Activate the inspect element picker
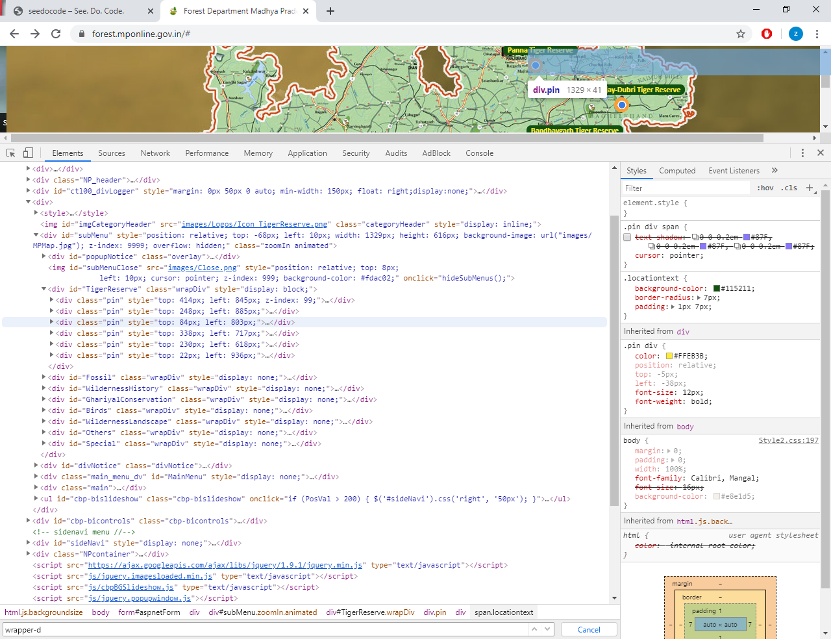This screenshot has height=639, width=831. [11, 153]
